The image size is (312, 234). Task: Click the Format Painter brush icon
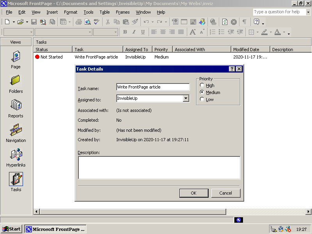tap(135, 22)
